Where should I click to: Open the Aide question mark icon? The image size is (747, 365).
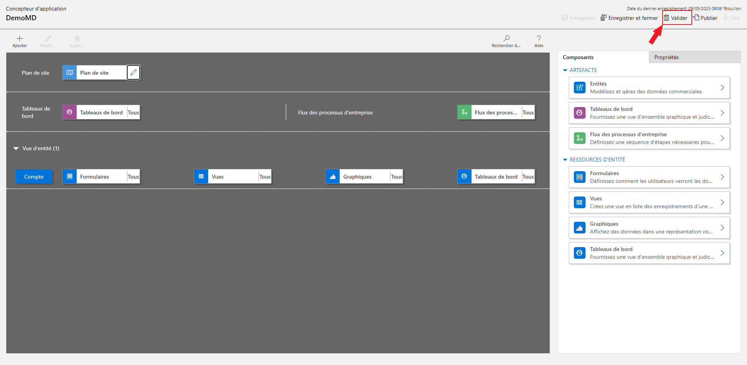pyautogui.click(x=539, y=39)
